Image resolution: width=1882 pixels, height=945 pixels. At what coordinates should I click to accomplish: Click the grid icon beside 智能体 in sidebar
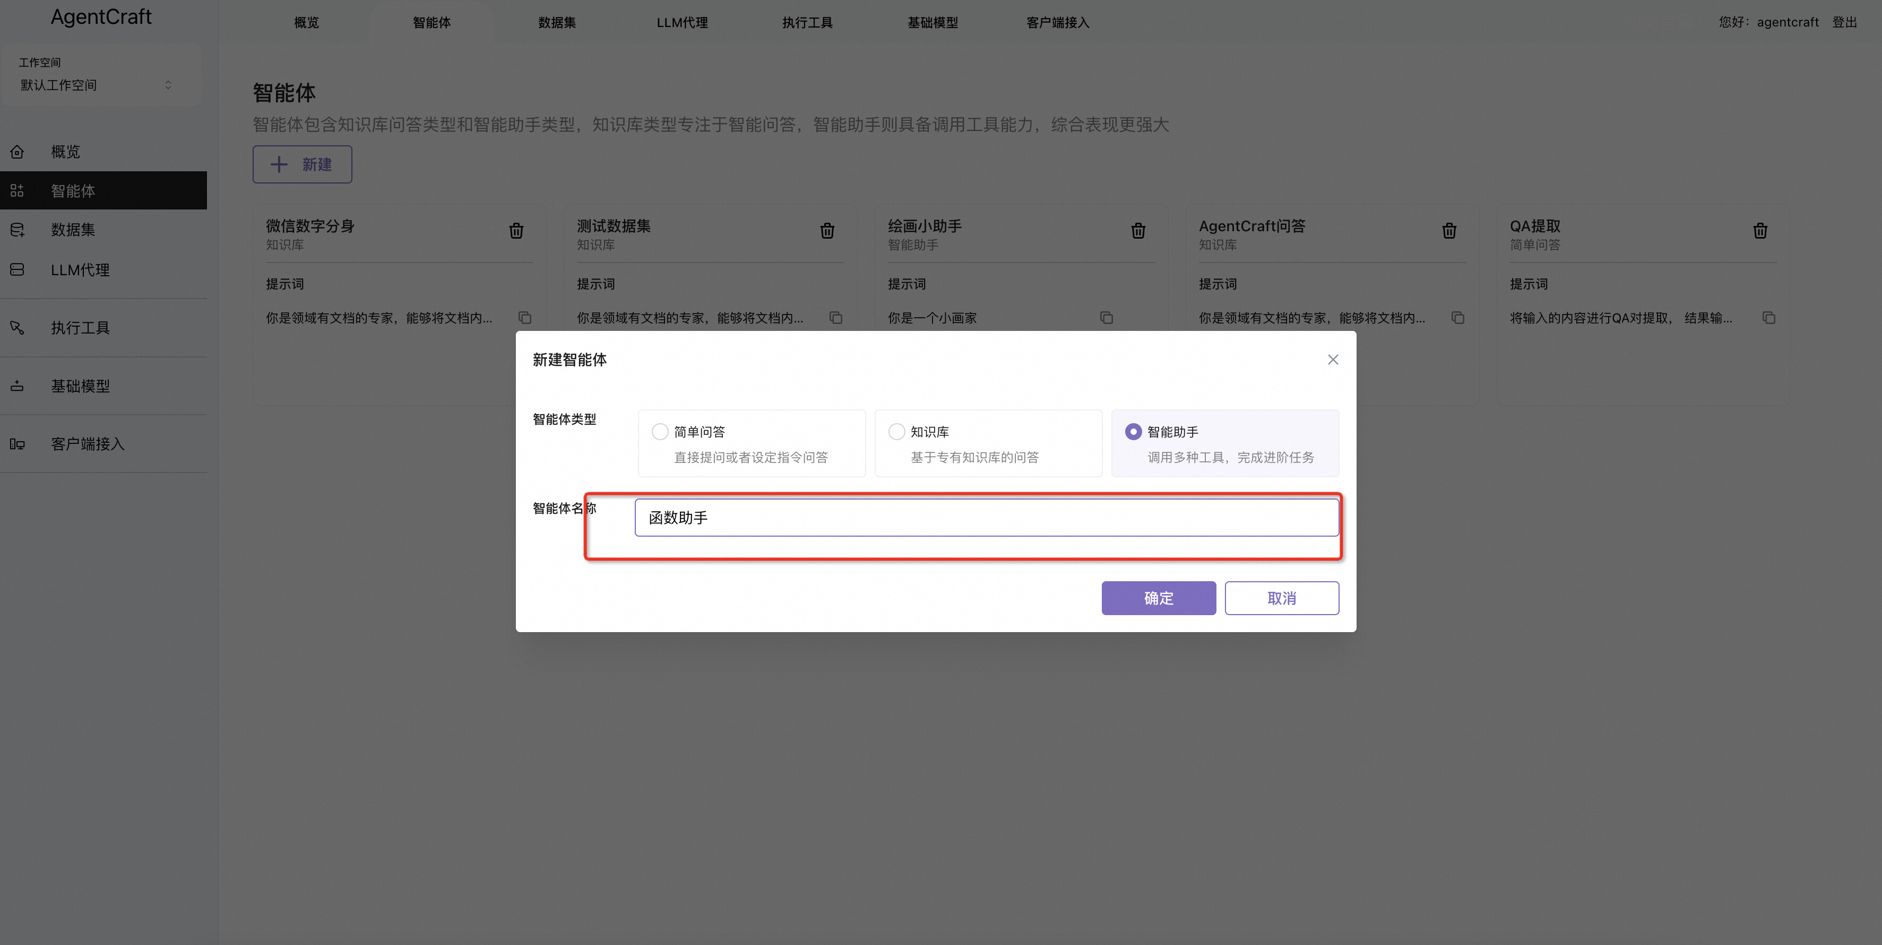[x=17, y=190]
